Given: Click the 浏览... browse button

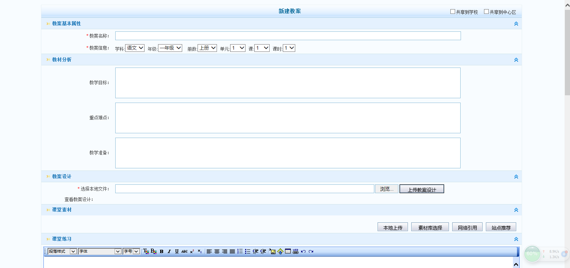Looking at the screenshot, I should 387,189.
